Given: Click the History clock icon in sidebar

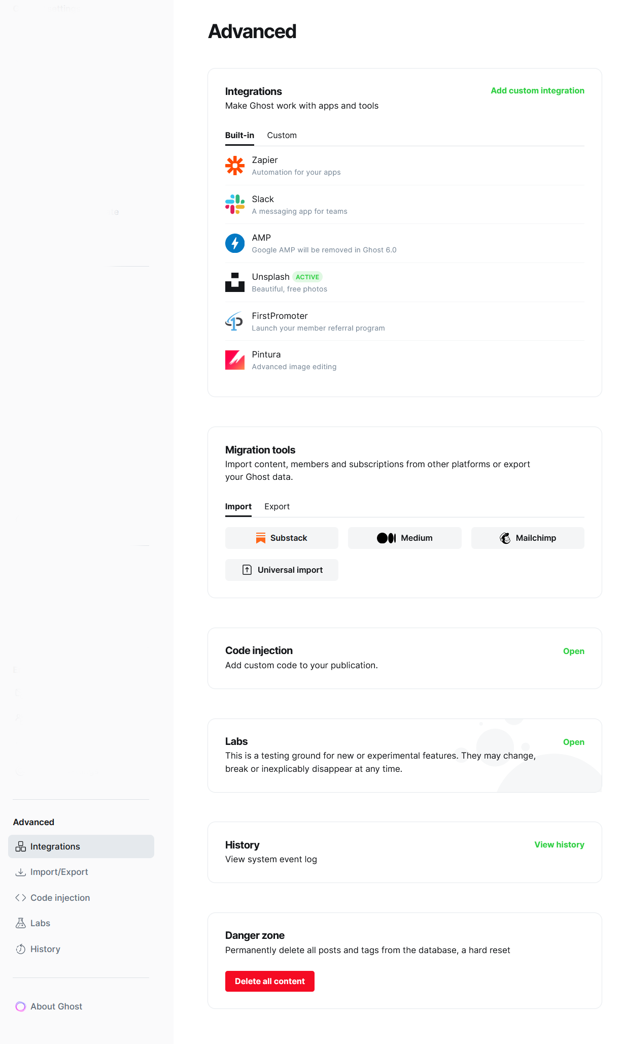Looking at the screenshot, I should (x=21, y=949).
